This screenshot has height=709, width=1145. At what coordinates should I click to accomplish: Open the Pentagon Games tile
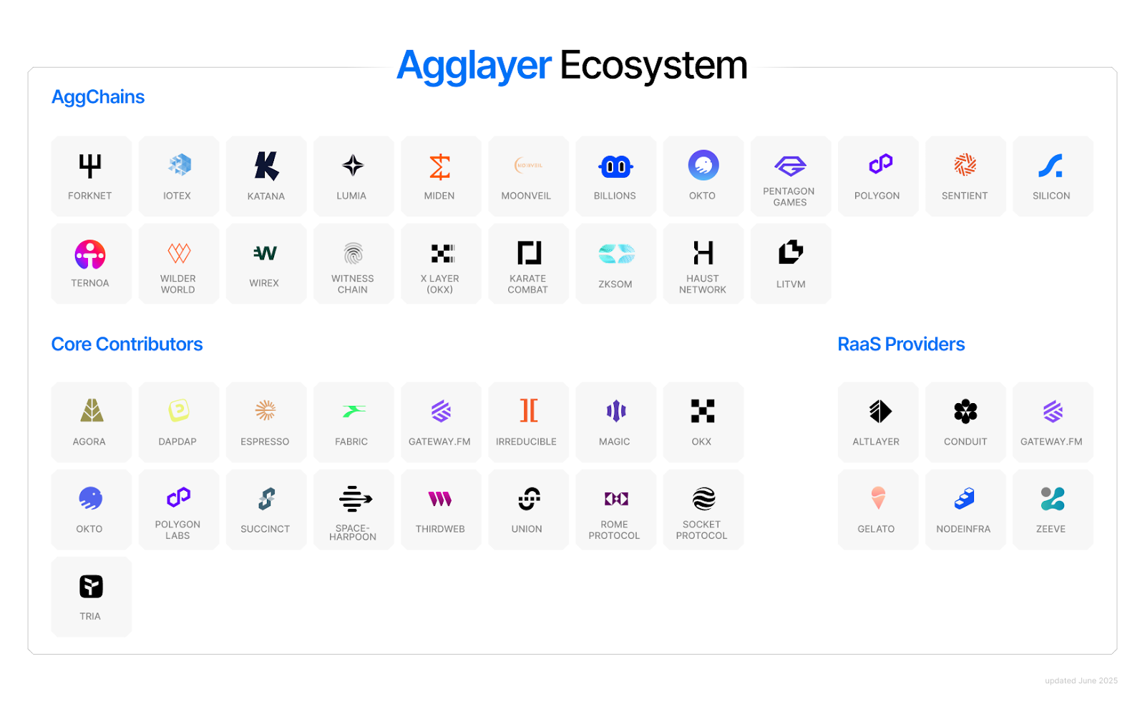pyautogui.click(x=790, y=176)
